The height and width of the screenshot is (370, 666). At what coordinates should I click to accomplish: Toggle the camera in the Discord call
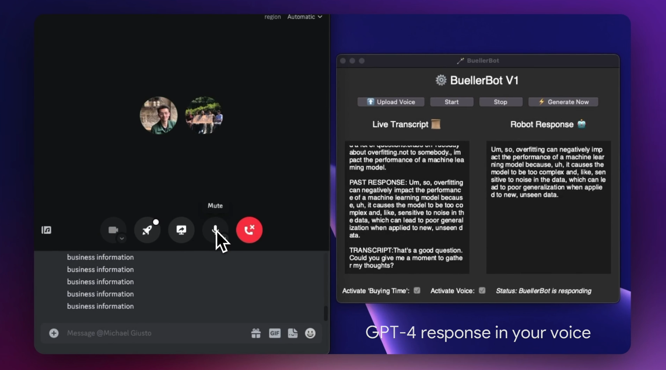point(113,230)
